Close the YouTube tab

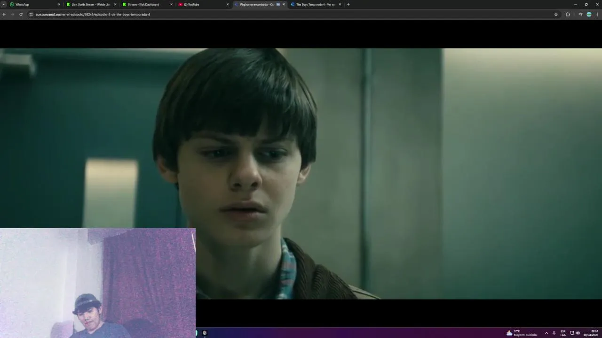(x=228, y=4)
